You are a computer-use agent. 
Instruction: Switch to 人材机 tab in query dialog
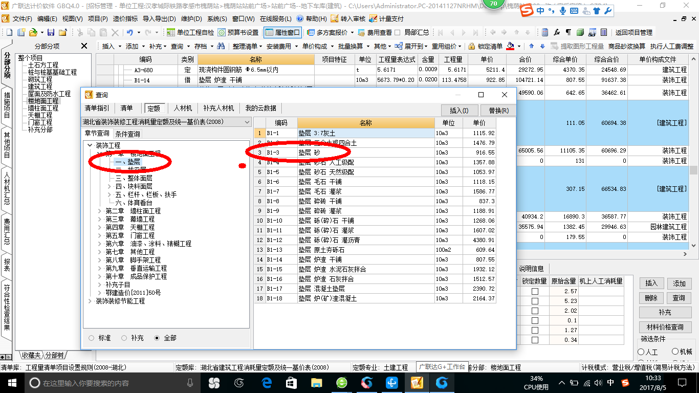[x=183, y=108]
